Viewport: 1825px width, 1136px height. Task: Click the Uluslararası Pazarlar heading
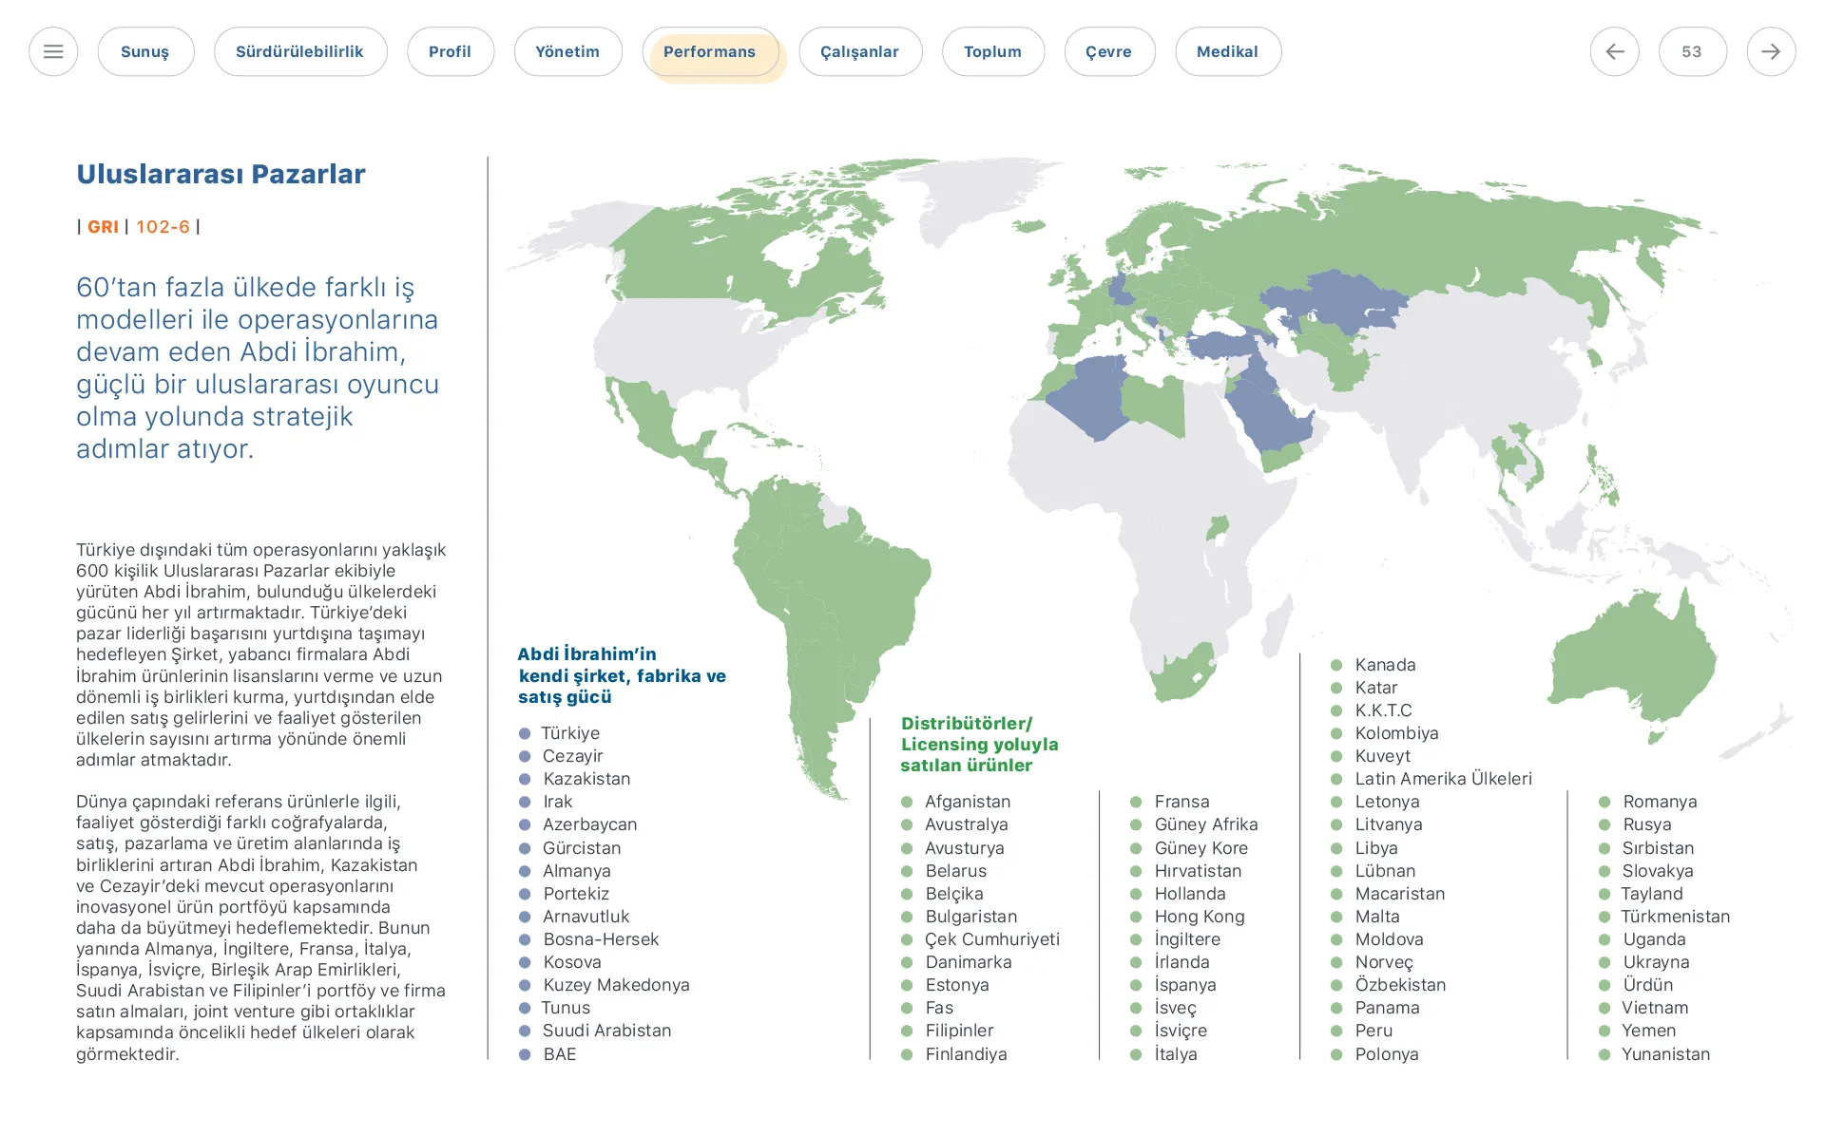[x=221, y=174]
